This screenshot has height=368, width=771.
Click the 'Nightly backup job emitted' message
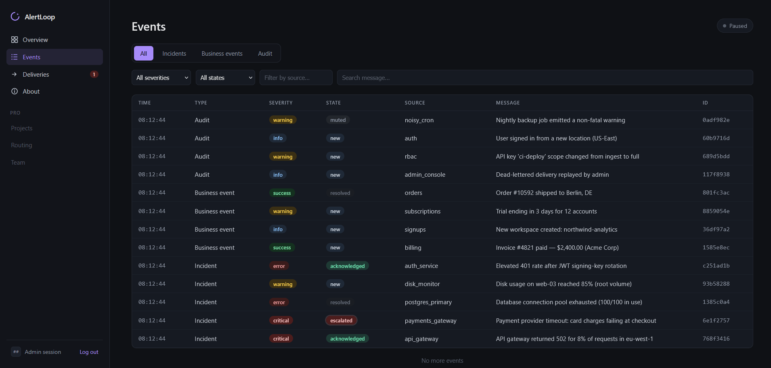pos(560,120)
